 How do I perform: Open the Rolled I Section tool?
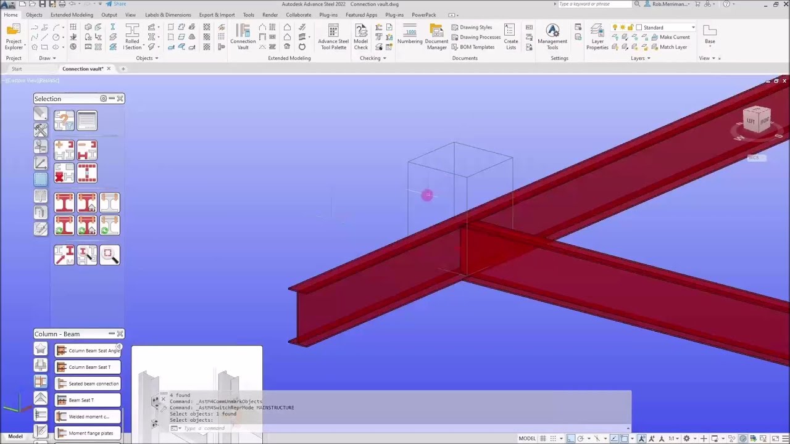click(x=132, y=37)
